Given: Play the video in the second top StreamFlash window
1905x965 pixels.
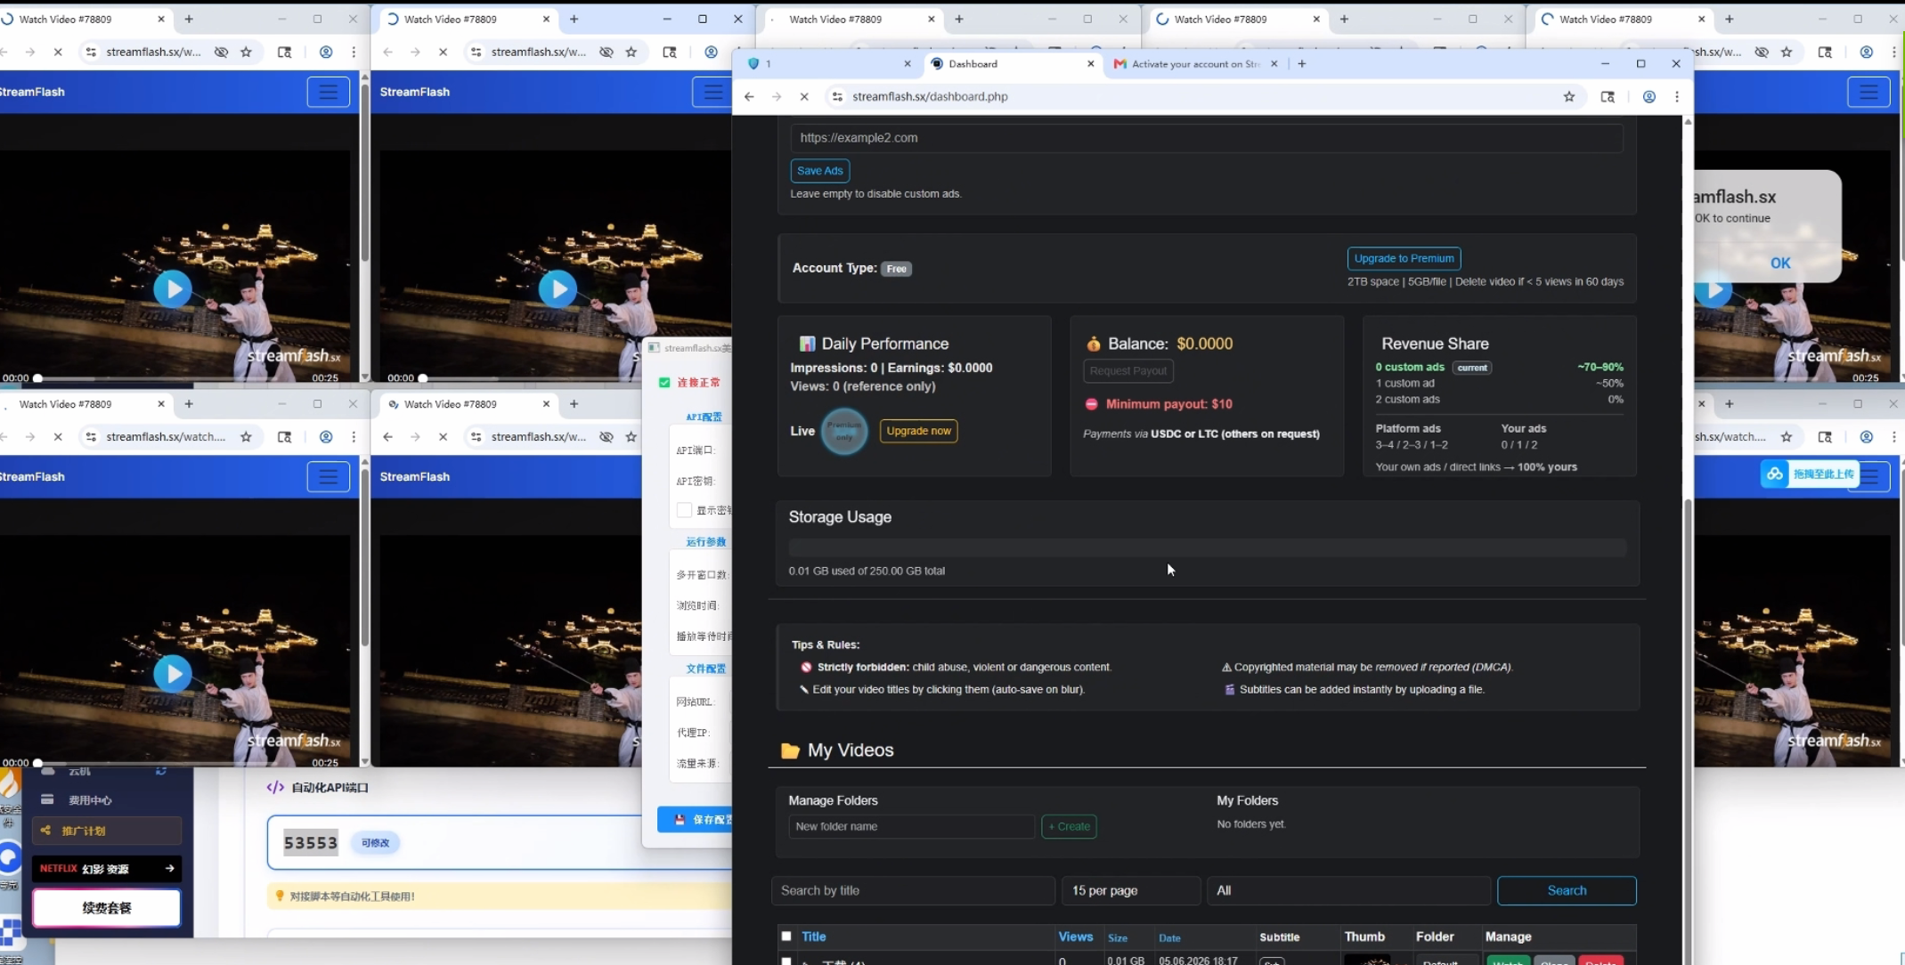Looking at the screenshot, I should tap(558, 289).
